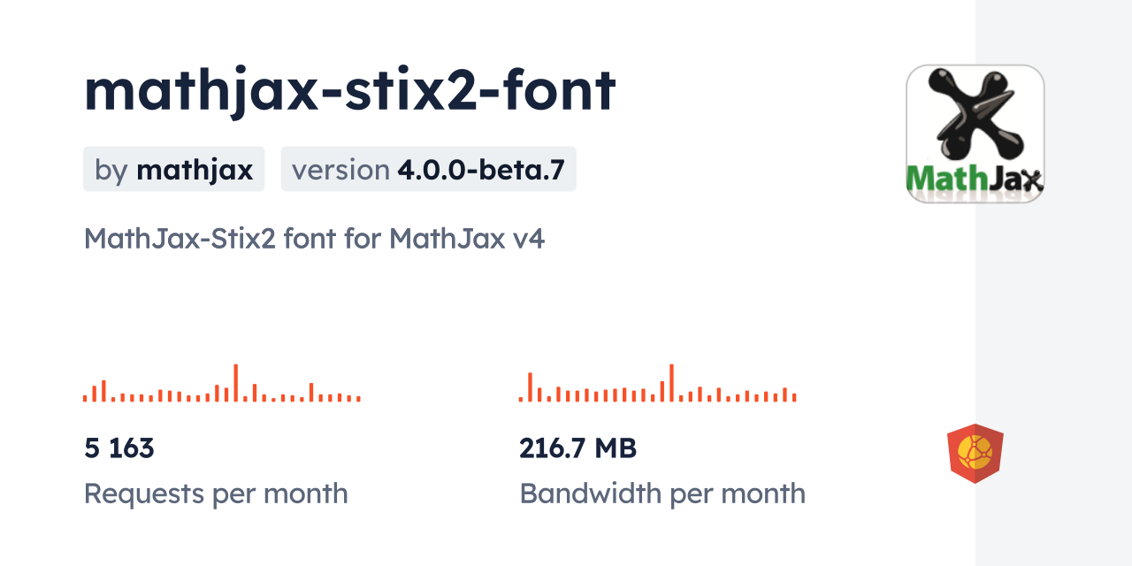Click the MathJax logo image

[x=975, y=134]
